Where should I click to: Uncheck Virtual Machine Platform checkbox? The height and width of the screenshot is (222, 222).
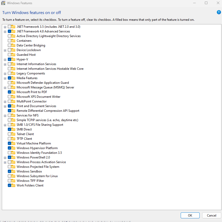[x=10, y=143]
